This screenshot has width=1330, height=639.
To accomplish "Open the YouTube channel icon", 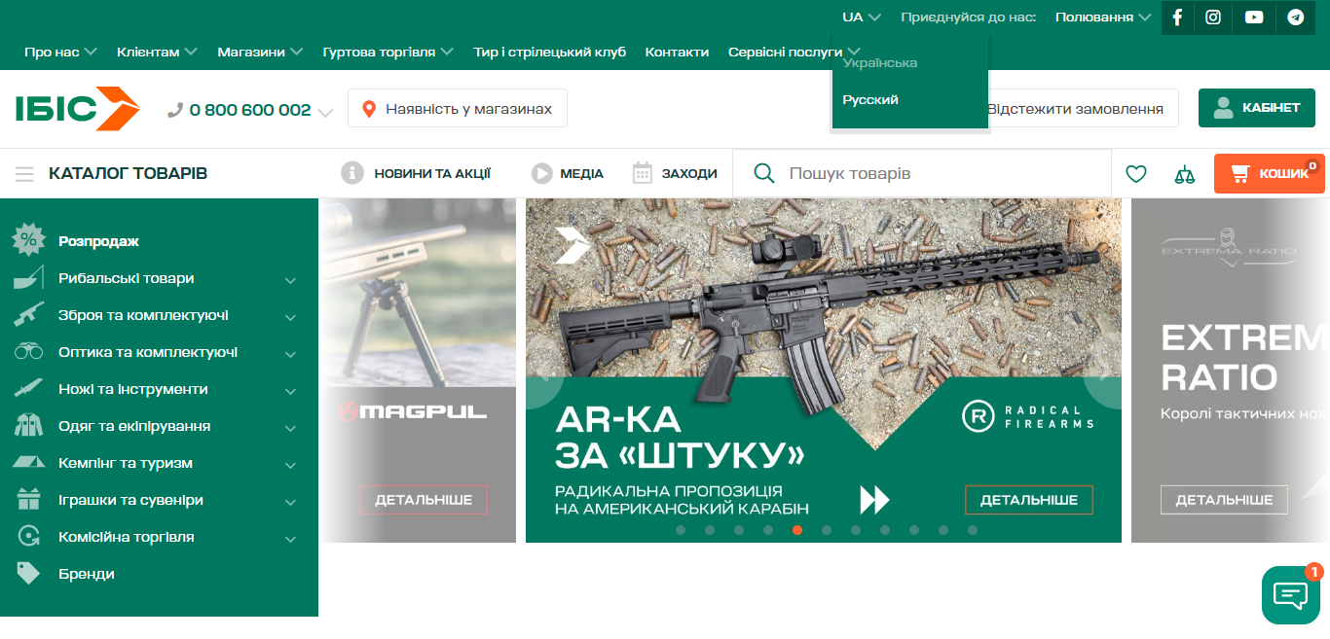I will tap(1254, 18).
